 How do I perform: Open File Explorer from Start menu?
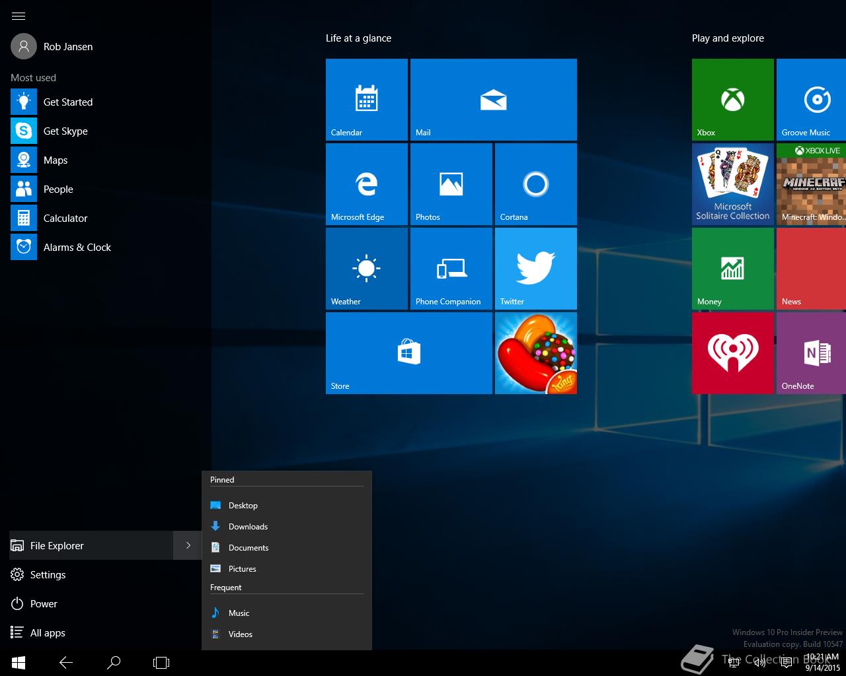click(91, 545)
